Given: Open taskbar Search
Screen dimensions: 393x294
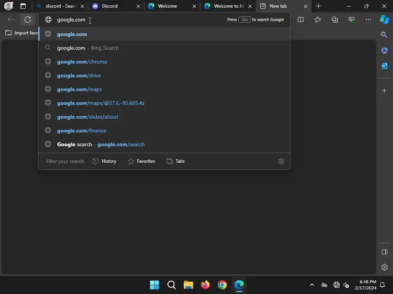Looking at the screenshot, I should point(172,285).
